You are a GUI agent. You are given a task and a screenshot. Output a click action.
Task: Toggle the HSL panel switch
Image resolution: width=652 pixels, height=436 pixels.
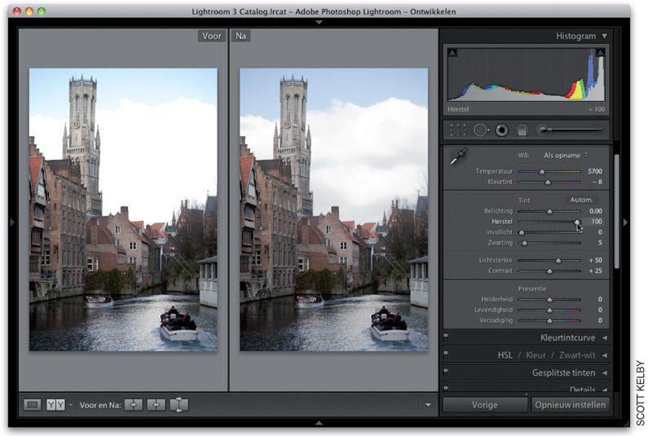[x=446, y=355]
